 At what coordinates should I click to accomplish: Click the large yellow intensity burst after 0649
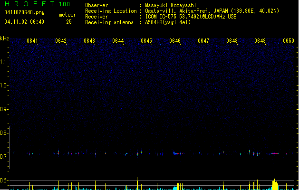pos(275,184)
